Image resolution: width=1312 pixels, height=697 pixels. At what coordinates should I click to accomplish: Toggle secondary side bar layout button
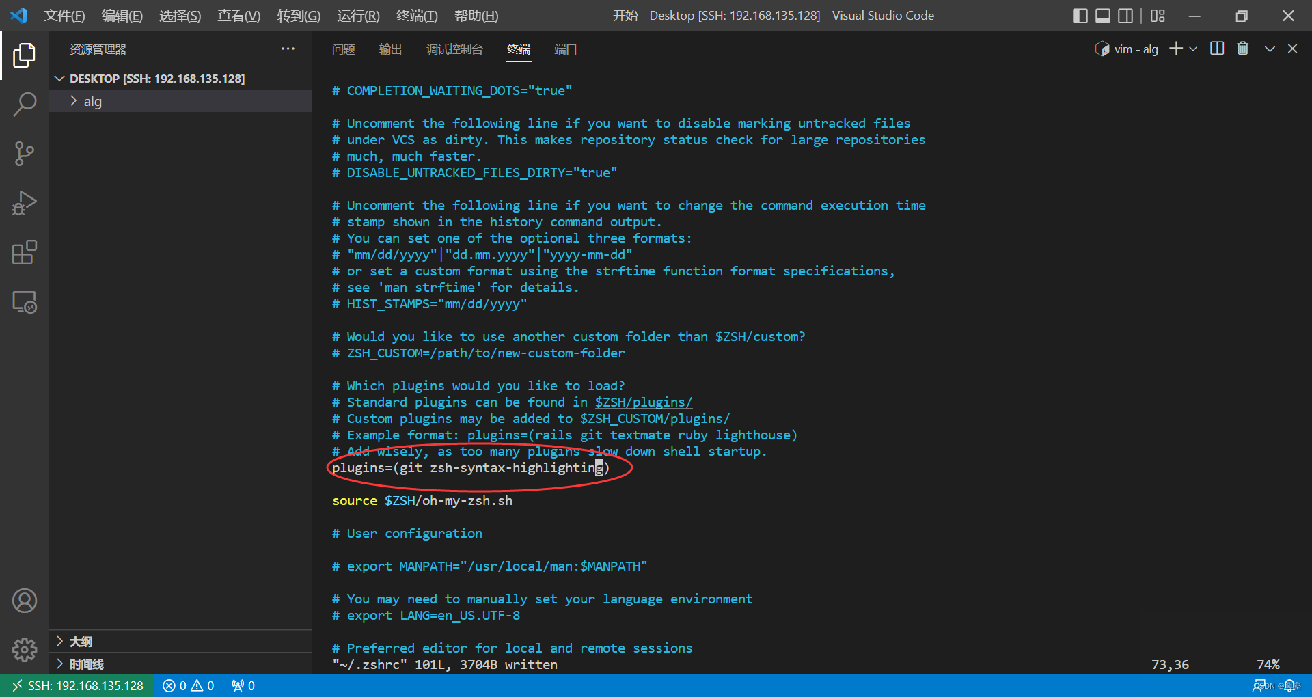pos(1125,16)
